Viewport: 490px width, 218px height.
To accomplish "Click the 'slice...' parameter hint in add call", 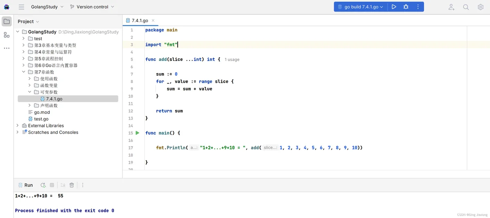I will coord(270,148).
